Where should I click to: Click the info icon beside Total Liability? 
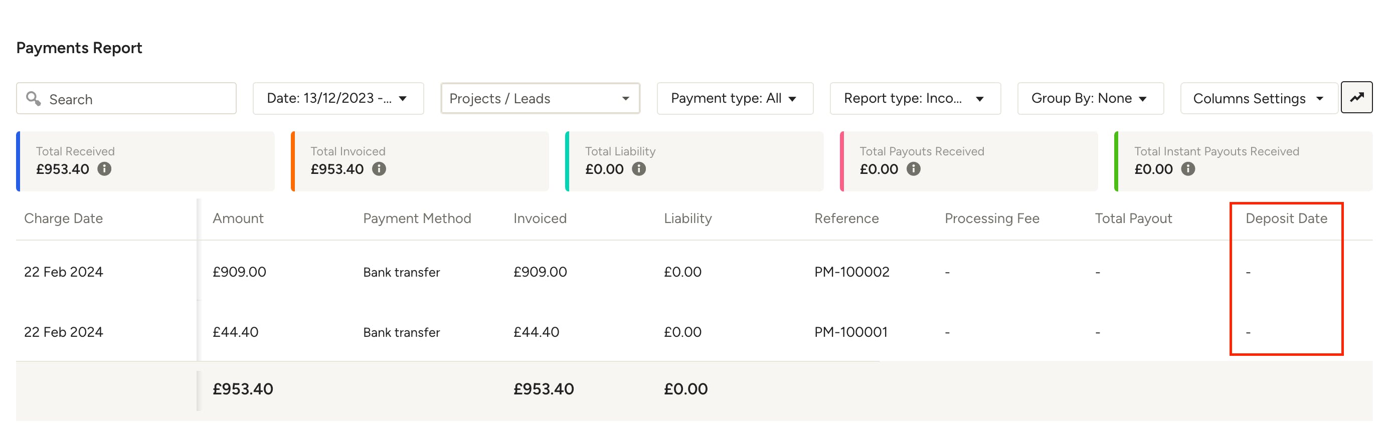tap(639, 169)
